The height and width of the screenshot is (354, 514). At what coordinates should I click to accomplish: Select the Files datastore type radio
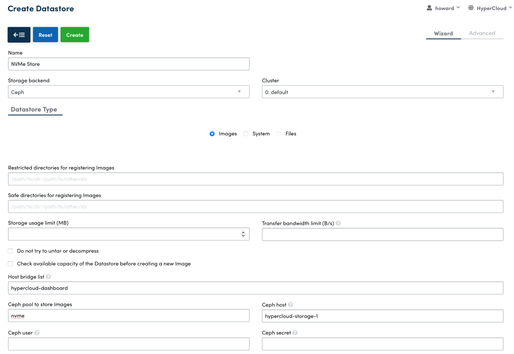279,134
